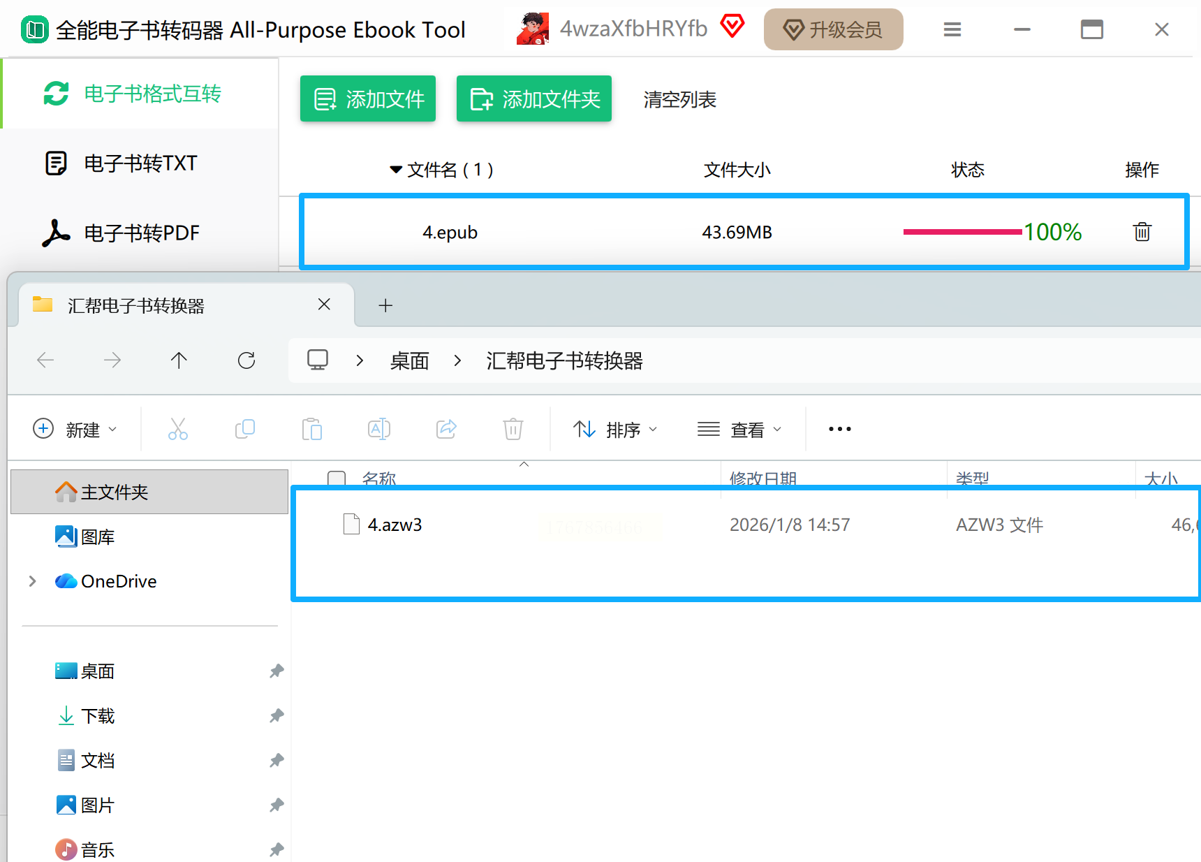Open the hamburger menu in ebook tool
Image resolution: width=1201 pixels, height=862 pixels.
pos(952,29)
